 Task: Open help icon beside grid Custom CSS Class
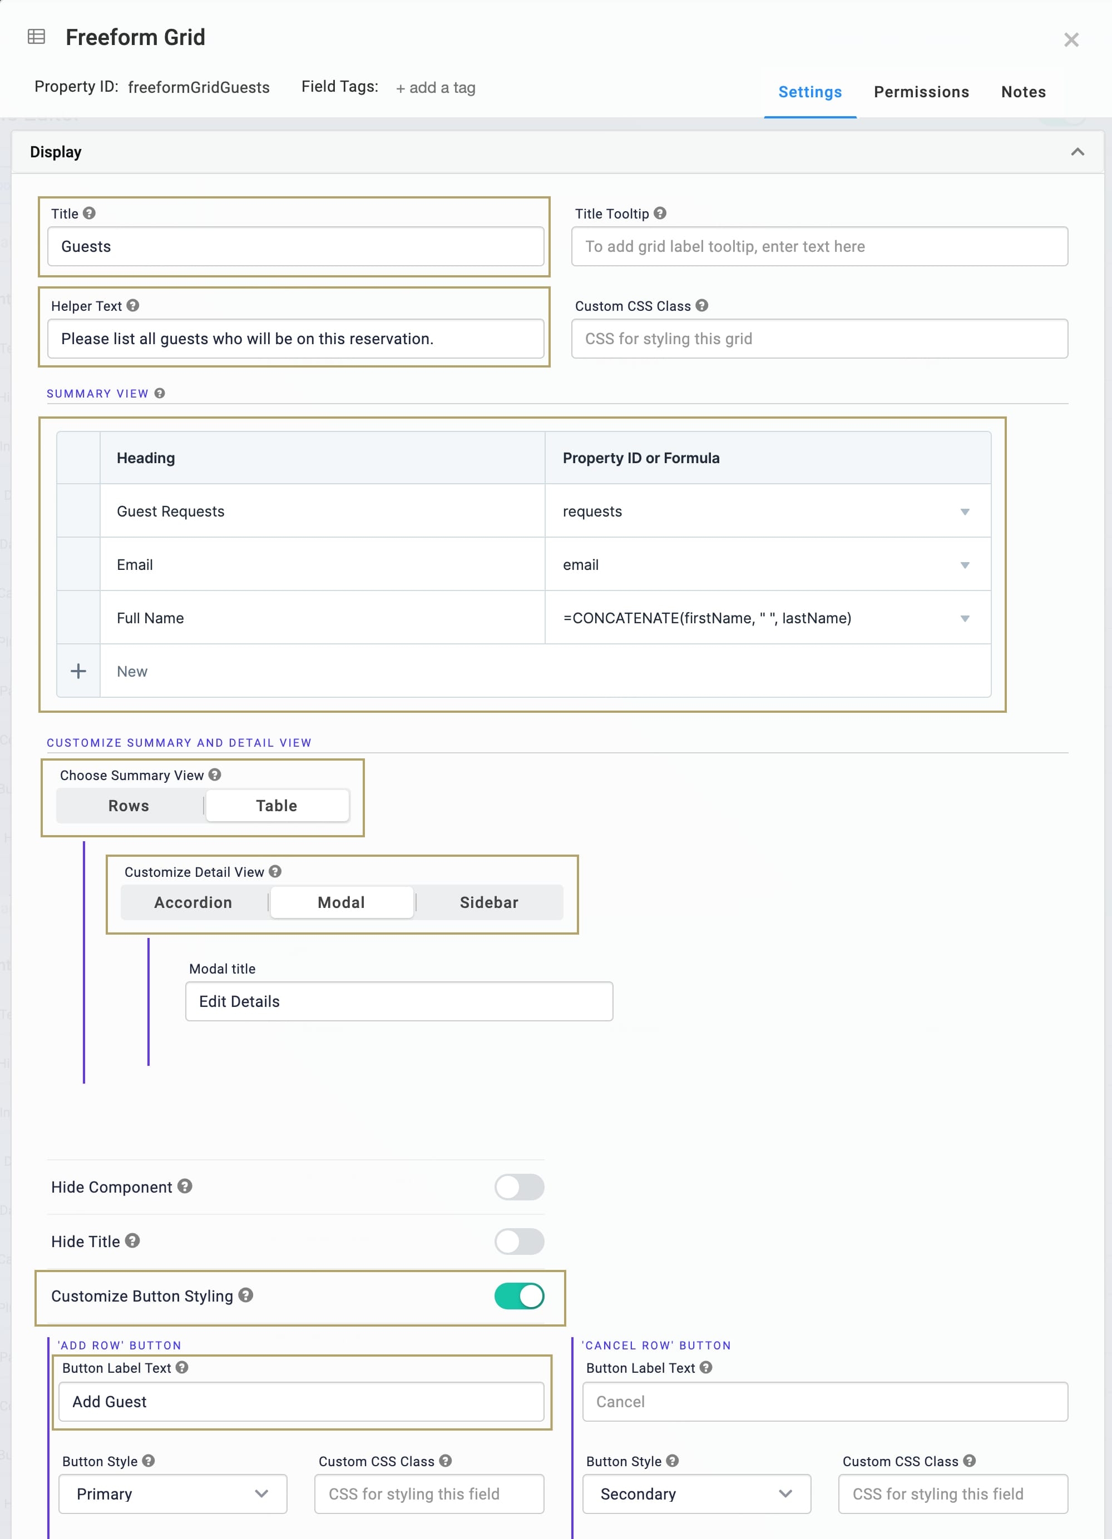pyautogui.click(x=702, y=305)
